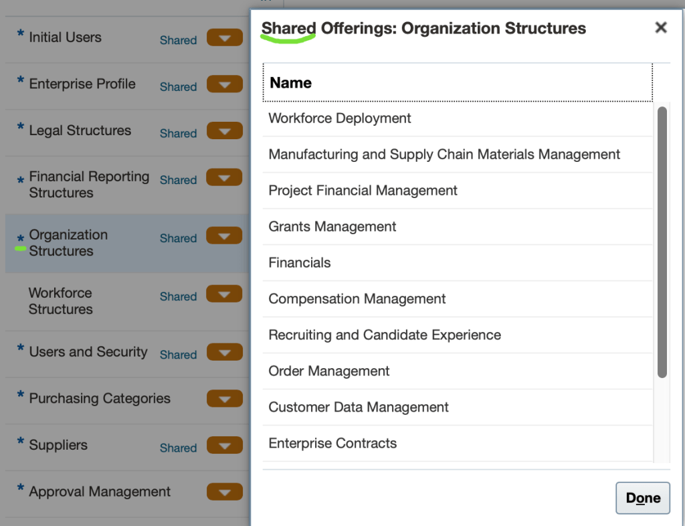Open Approval Management arrow icon

point(224,493)
